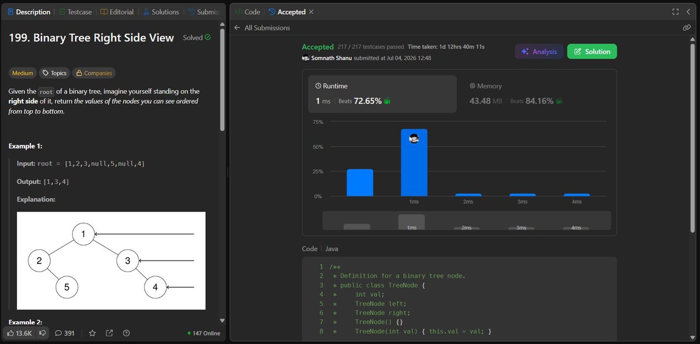This screenshot has height=344, width=700.
Task: Click 217 / 217 testcases passed text
Action: click(370, 47)
